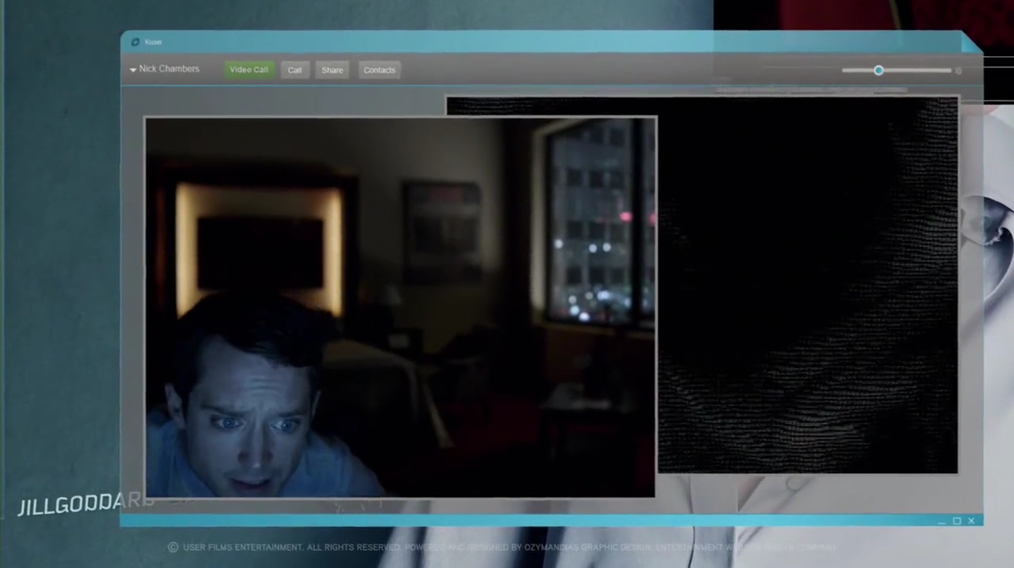Screen dimensions: 1014x568
Task: Select the Nick Chambers contact name
Action: (x=169, y=69)
